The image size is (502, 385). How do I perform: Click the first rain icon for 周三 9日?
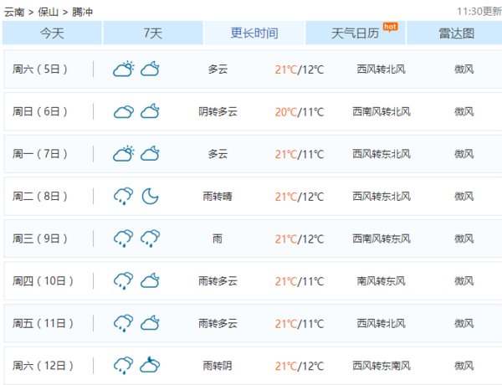point(124,239)
